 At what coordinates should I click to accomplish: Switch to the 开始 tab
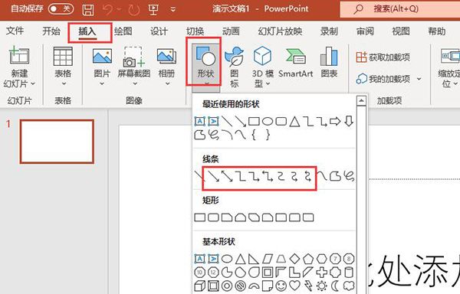pos(51,31)
